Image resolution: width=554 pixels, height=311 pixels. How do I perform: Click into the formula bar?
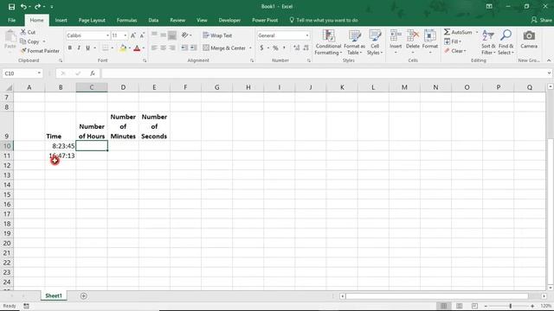tap(323, 73)
